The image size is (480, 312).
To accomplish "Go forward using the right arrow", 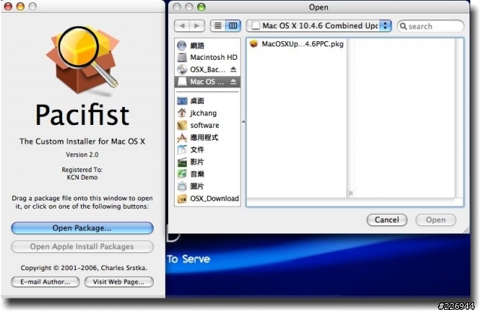I will [x=197, y=26].
